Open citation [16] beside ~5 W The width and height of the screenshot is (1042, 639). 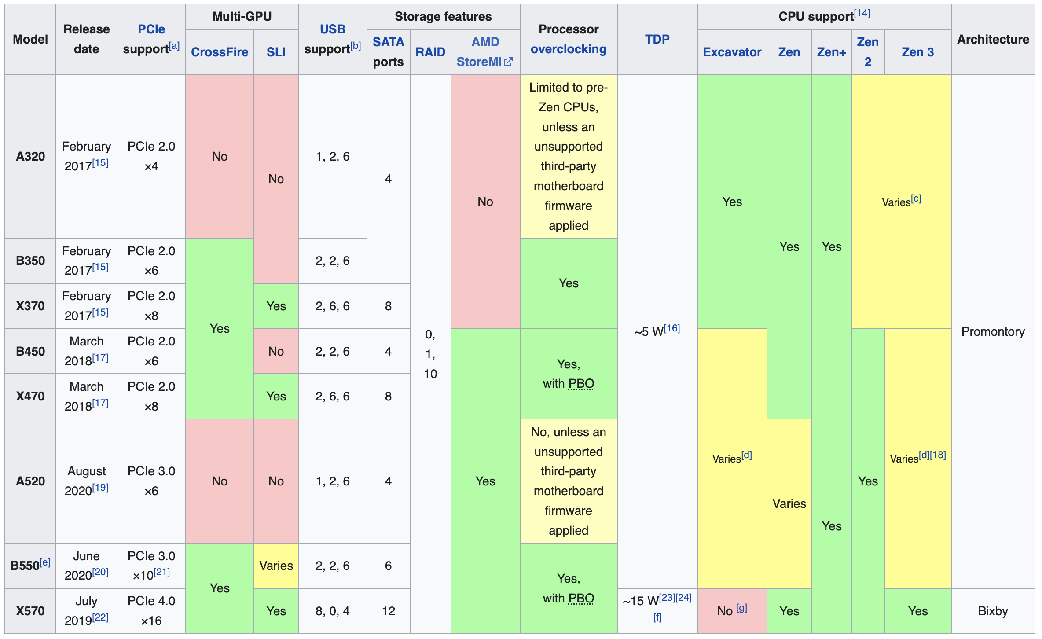672,328
